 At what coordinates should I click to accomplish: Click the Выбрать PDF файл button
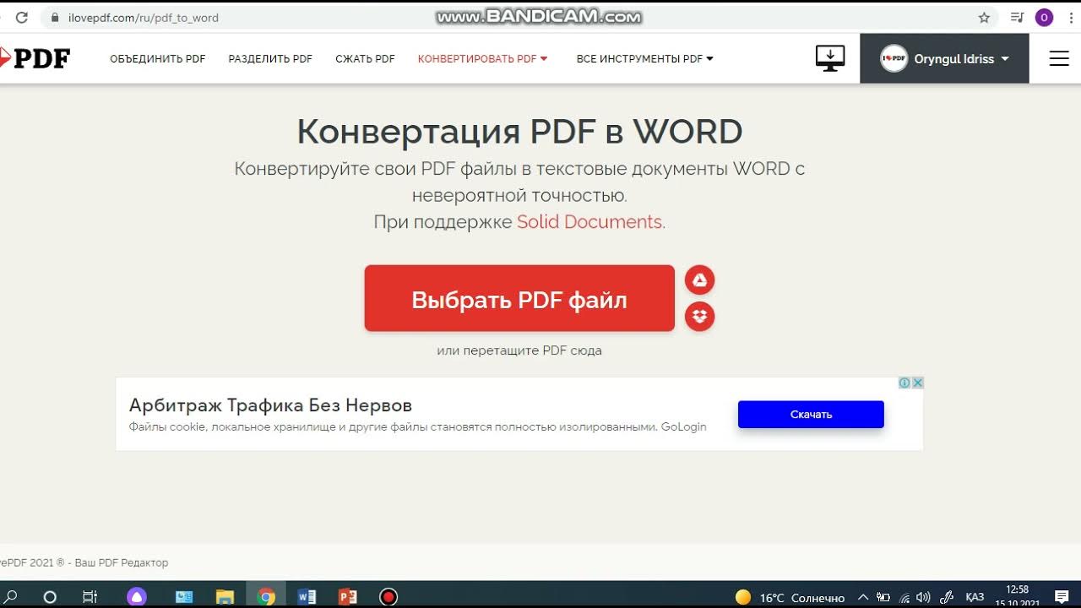click(519, 298)
